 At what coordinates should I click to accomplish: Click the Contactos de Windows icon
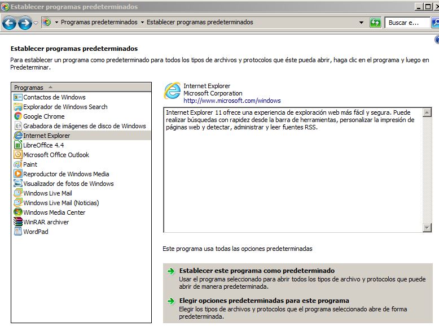pyautogui.click(x=18, y=97)
